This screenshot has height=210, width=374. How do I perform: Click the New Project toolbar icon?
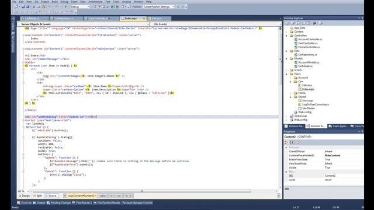16,7
